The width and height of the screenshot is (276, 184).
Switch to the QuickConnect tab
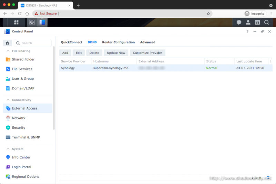pyautogui.click(x=71, y=42)
